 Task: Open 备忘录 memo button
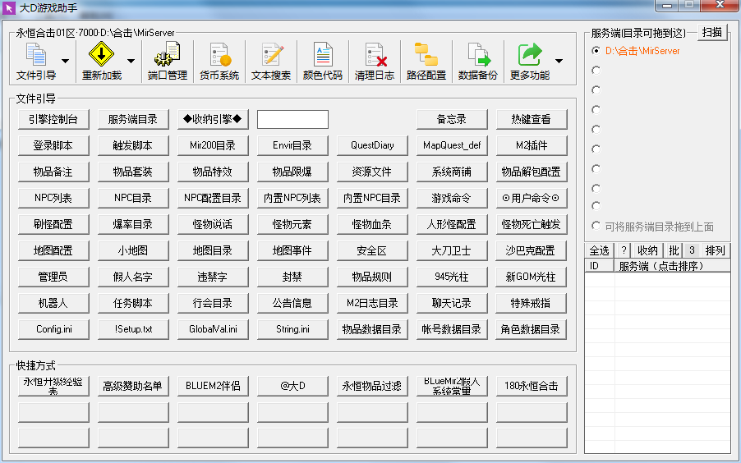pyautogui.click(x=452, y=119)
